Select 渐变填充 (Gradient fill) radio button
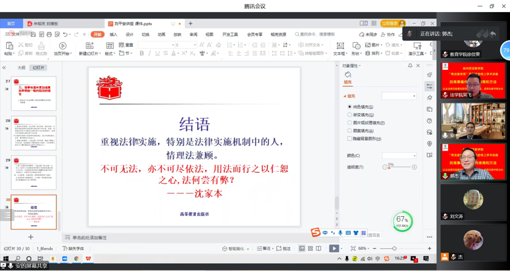This screenshot has width=510, height=271. [350, 114]
